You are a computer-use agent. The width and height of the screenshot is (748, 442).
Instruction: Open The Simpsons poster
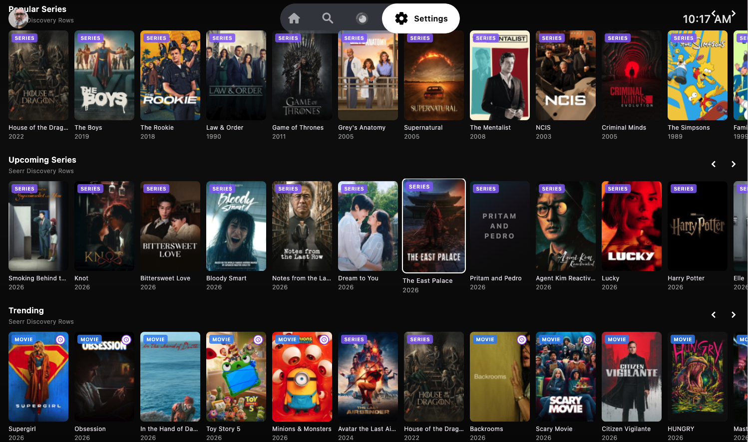point(698,75)
